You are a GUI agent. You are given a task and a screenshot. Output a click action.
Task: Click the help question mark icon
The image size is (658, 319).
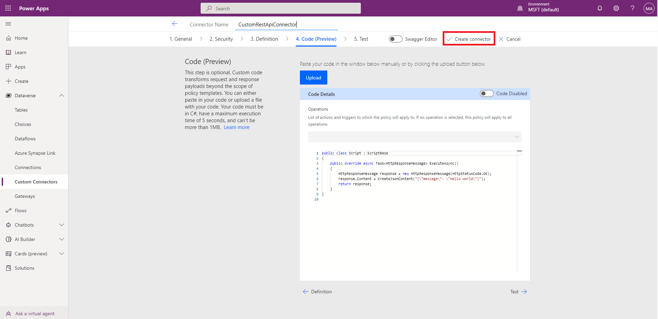[632, 8]
